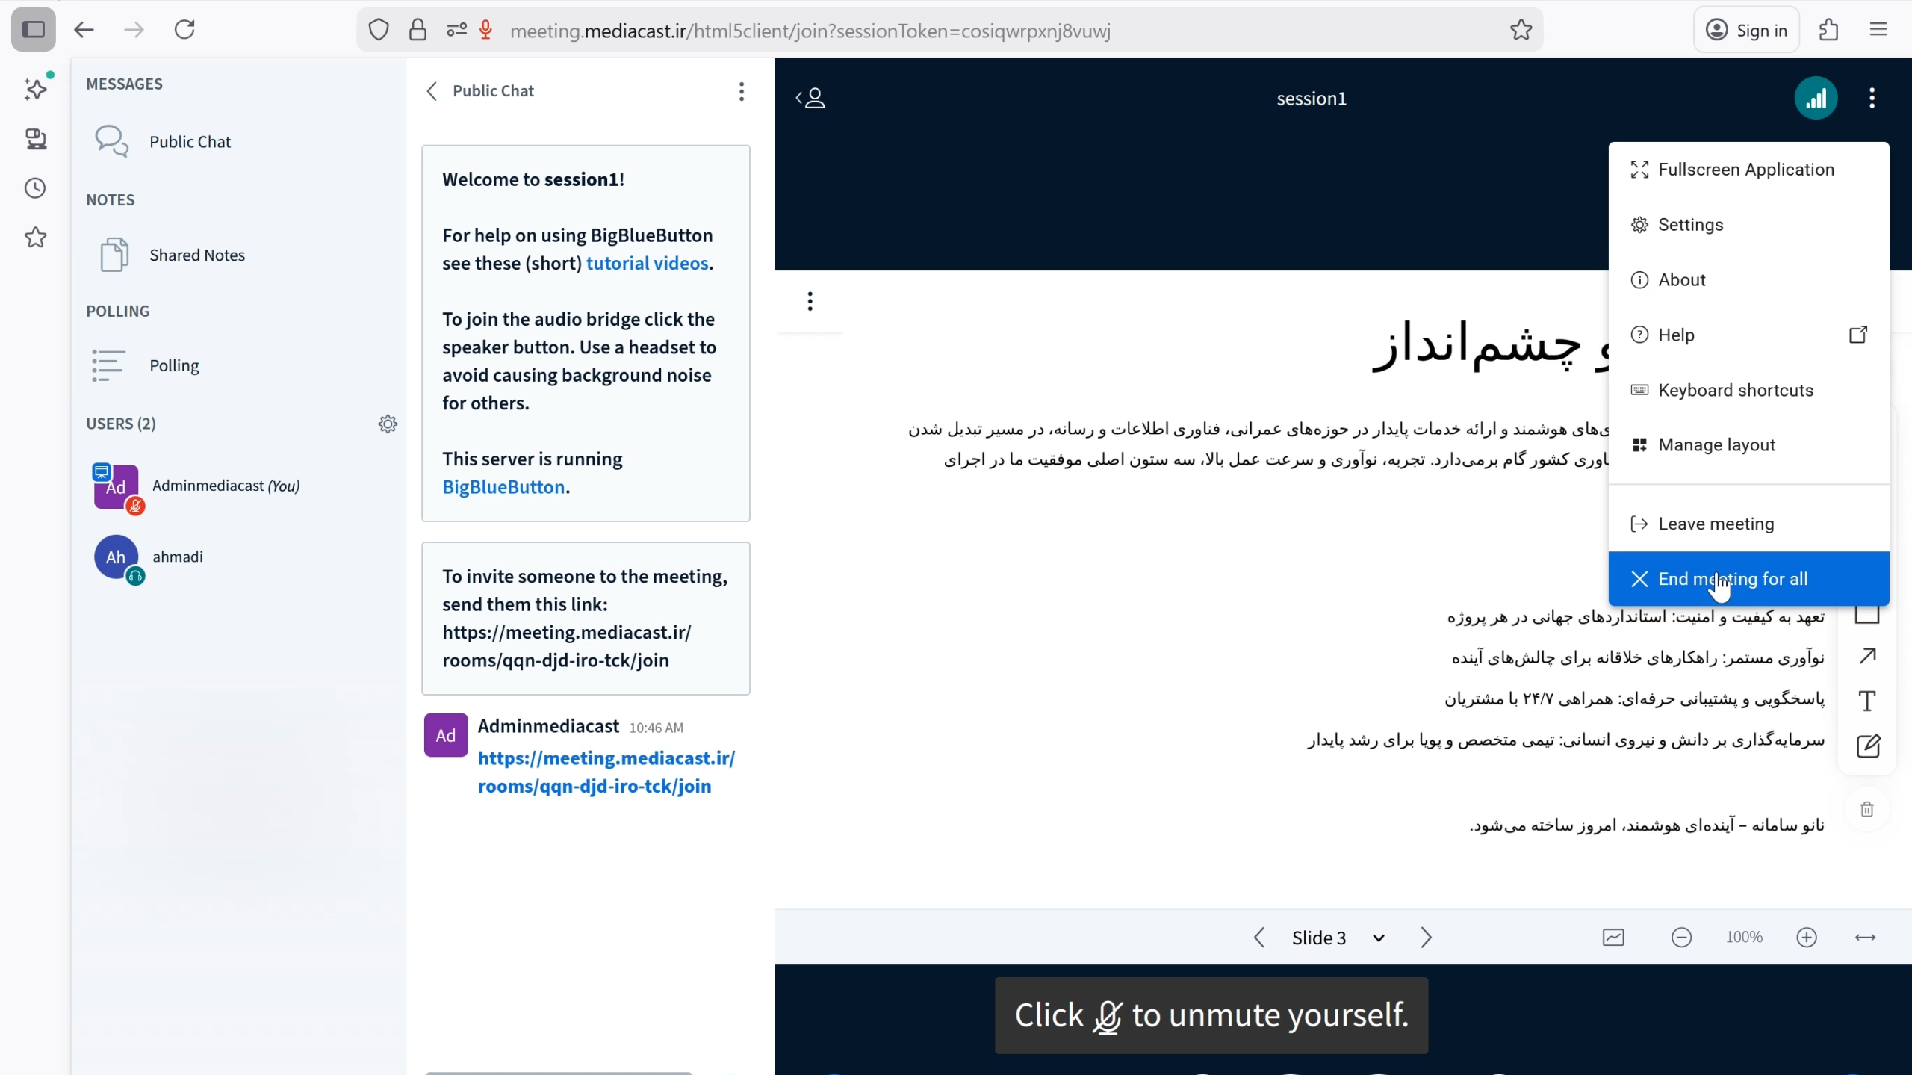
Task: Select the note/edit whiteboard tool
Action: [x=1867, y=746]
